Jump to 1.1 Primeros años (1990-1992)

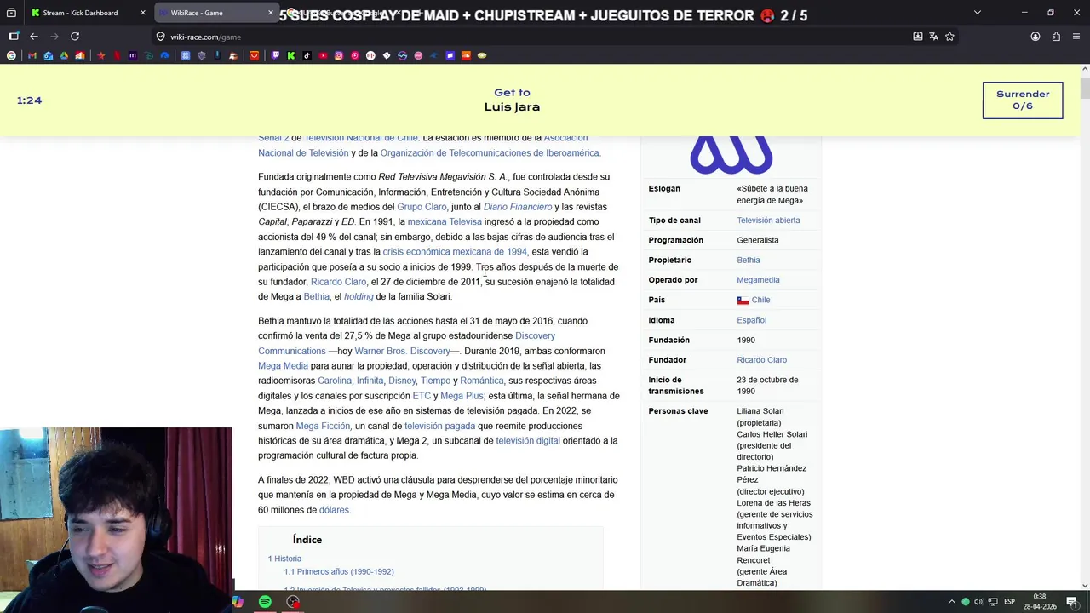pos(338,572)
